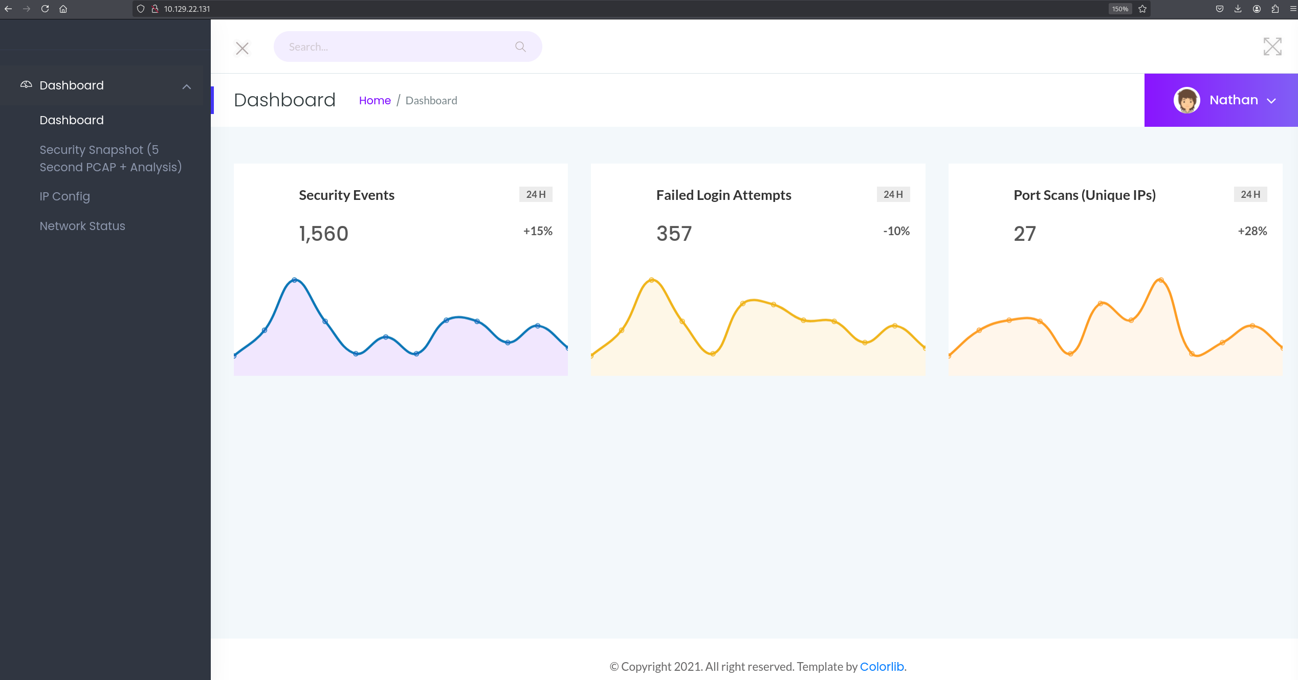
Task: Collapse the Dashboard sidebar section chevron
Action: [186, 86]
